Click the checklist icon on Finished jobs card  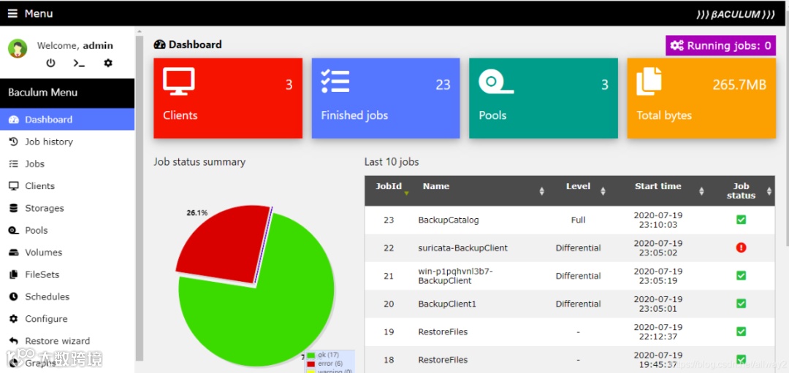click(335, 81)
